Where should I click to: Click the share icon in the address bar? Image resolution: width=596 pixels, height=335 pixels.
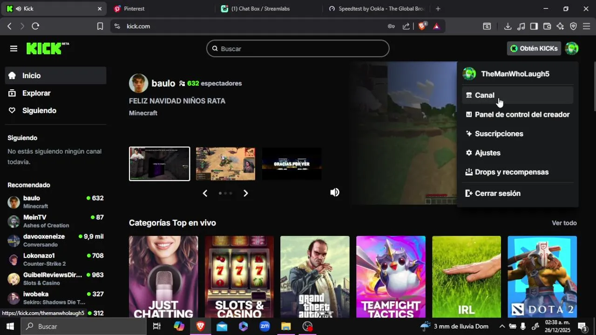click(x=406, y=27)
